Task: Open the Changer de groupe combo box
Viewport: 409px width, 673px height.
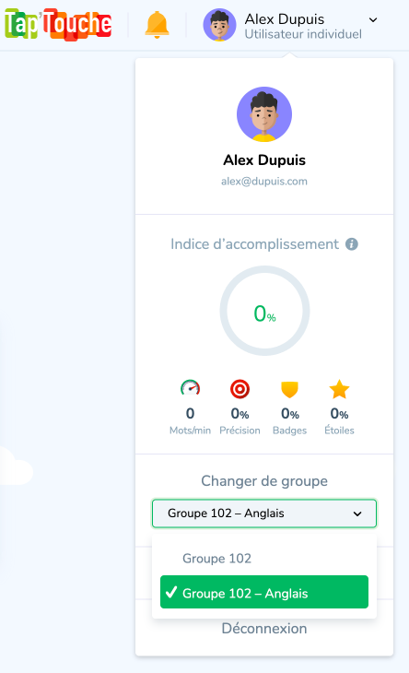Action: coord(264,514)
